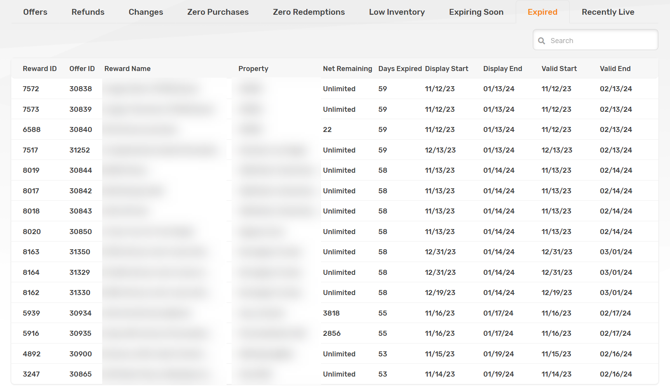This screenshot has width=670, height=389.
Task: Sort by Valid End column header
Action: click(615, 69)
